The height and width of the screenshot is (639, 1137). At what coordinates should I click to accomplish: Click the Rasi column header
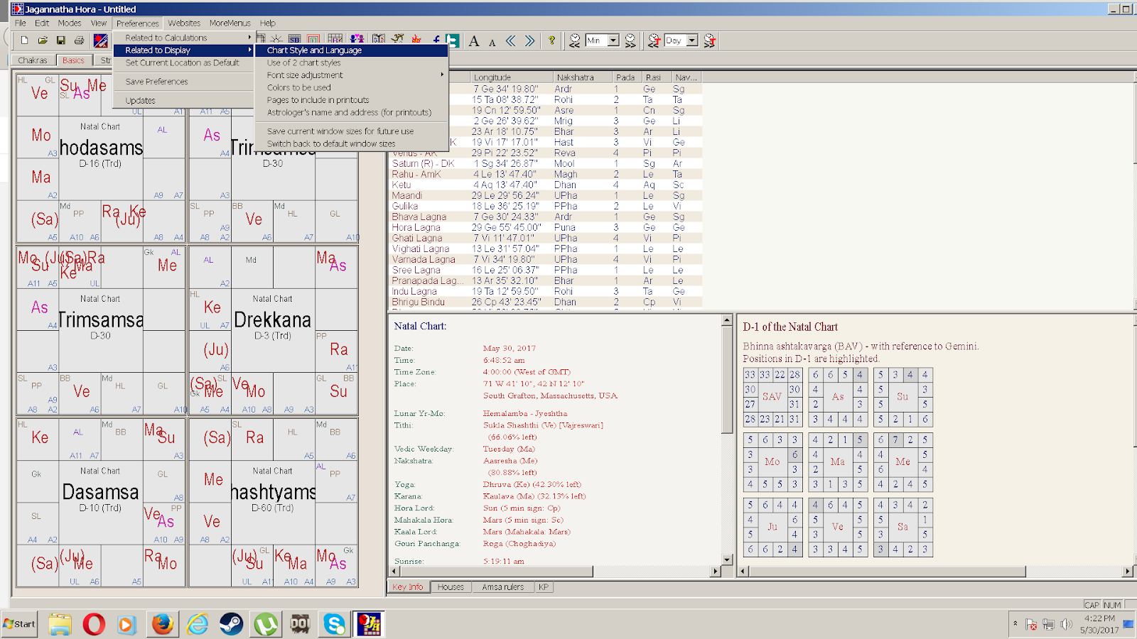tap(657, 77)
